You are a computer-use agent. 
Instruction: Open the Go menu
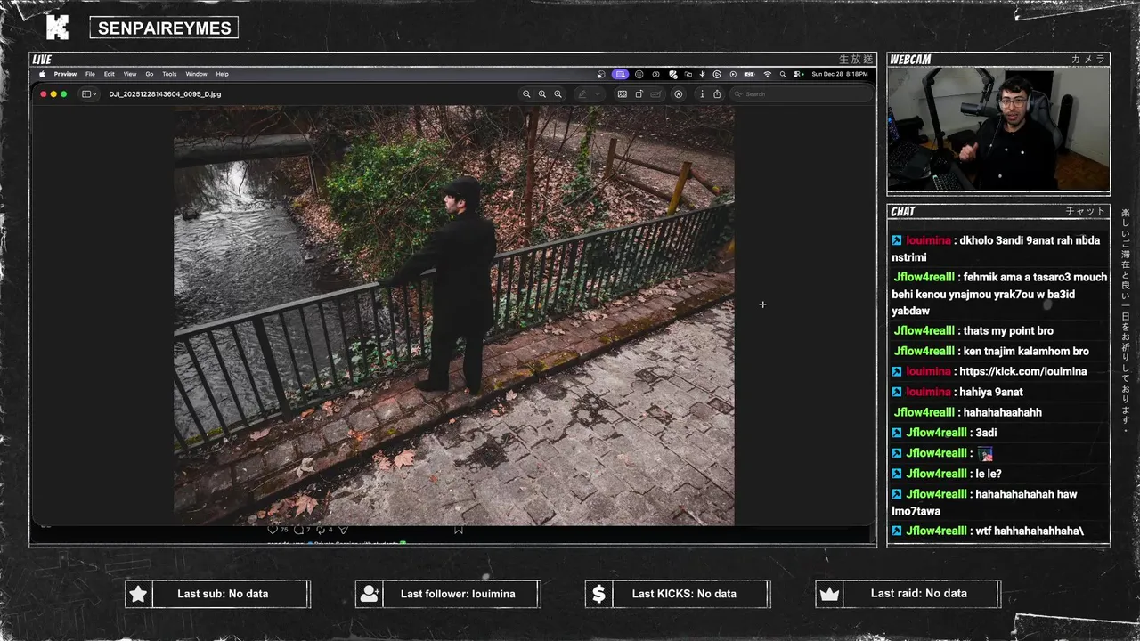[150, 74]
